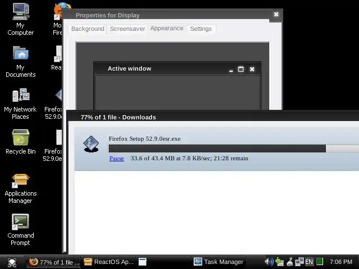Open the Settings tab in Display Properties
The height and width of the screenshot is (269, 359).
201,29
